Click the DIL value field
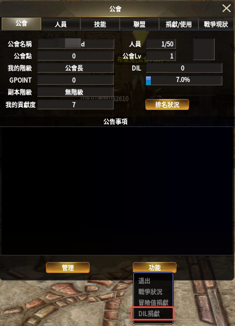 [x=184, y=68]
